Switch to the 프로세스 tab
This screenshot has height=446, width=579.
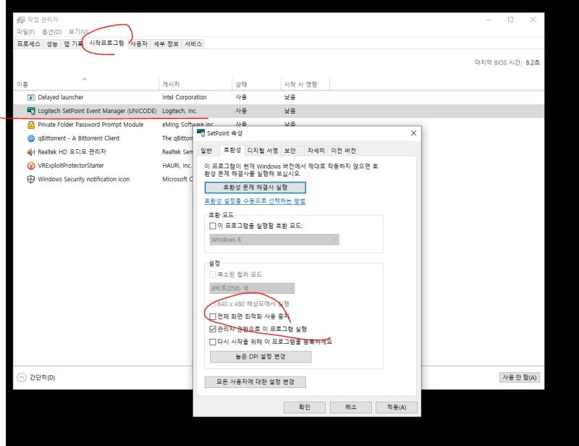(28, 44)
